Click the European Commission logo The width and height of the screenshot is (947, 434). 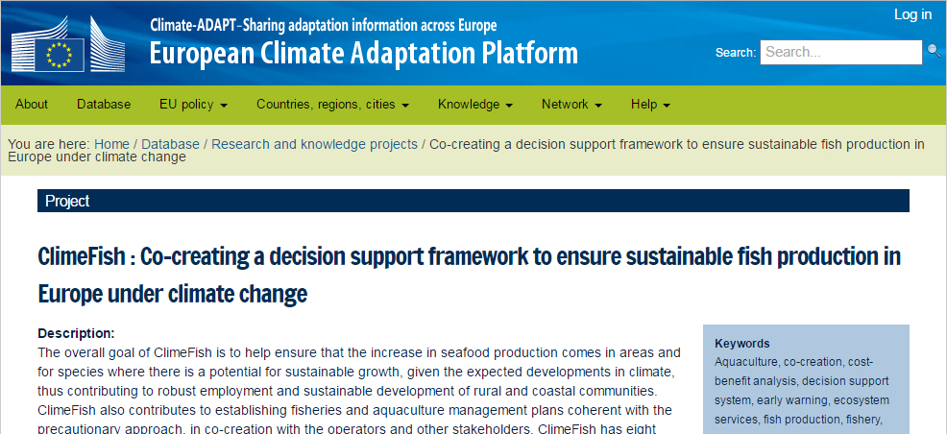tap(67, 43)
